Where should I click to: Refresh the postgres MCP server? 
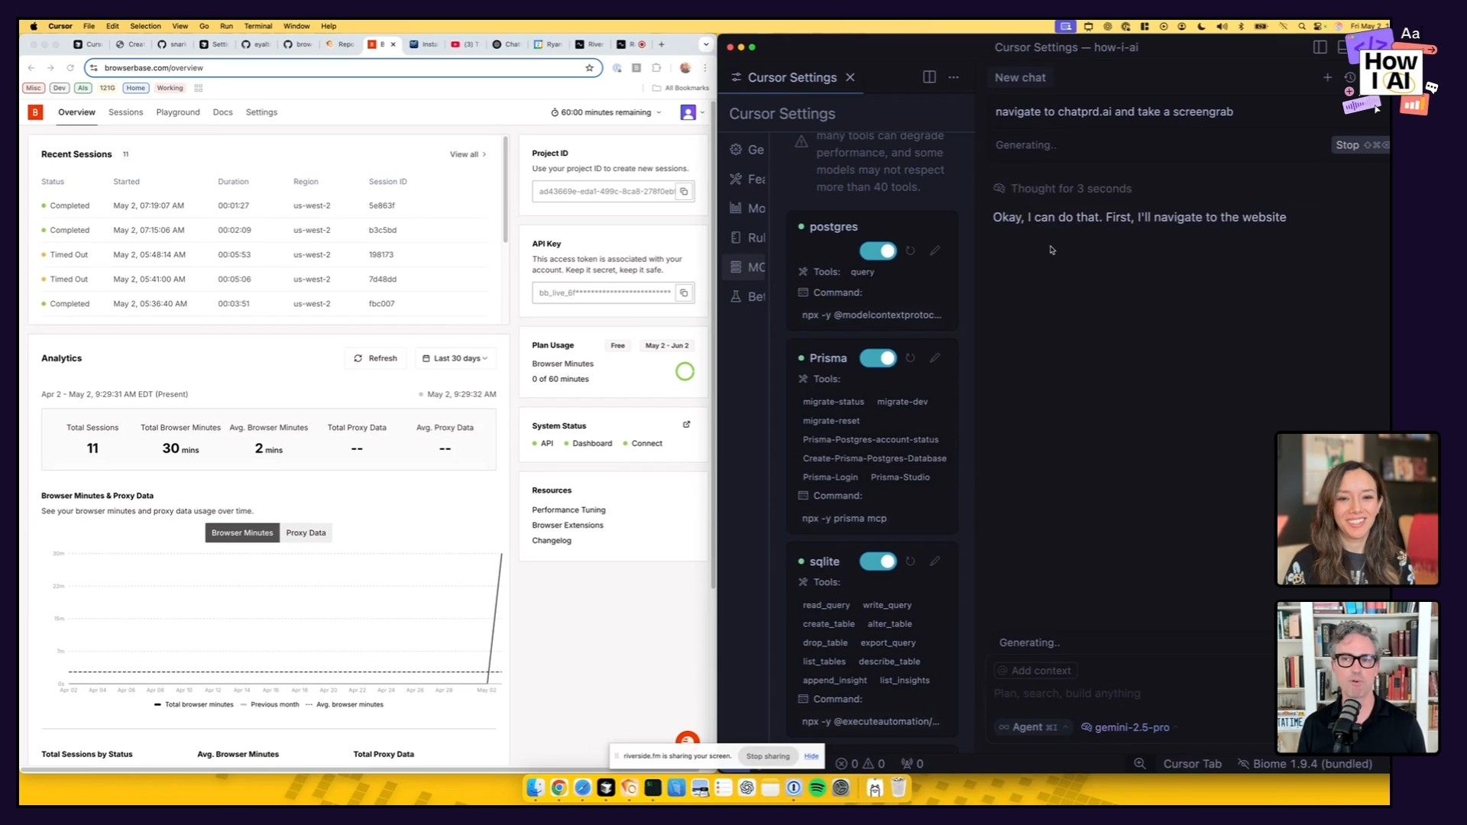910,251
